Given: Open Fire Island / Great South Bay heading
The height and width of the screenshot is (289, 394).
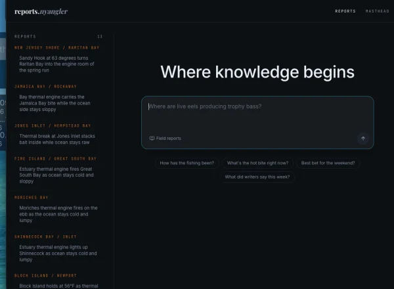Looking at the screenshot, I should click(55, 158).
